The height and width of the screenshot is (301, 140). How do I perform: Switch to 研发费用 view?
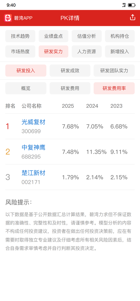click(70, 88)
